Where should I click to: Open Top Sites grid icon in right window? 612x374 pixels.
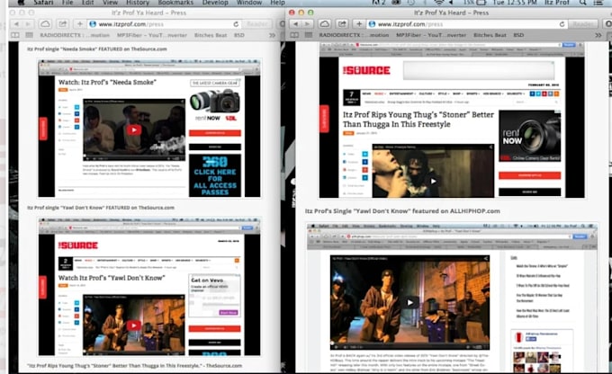[309, 35]
